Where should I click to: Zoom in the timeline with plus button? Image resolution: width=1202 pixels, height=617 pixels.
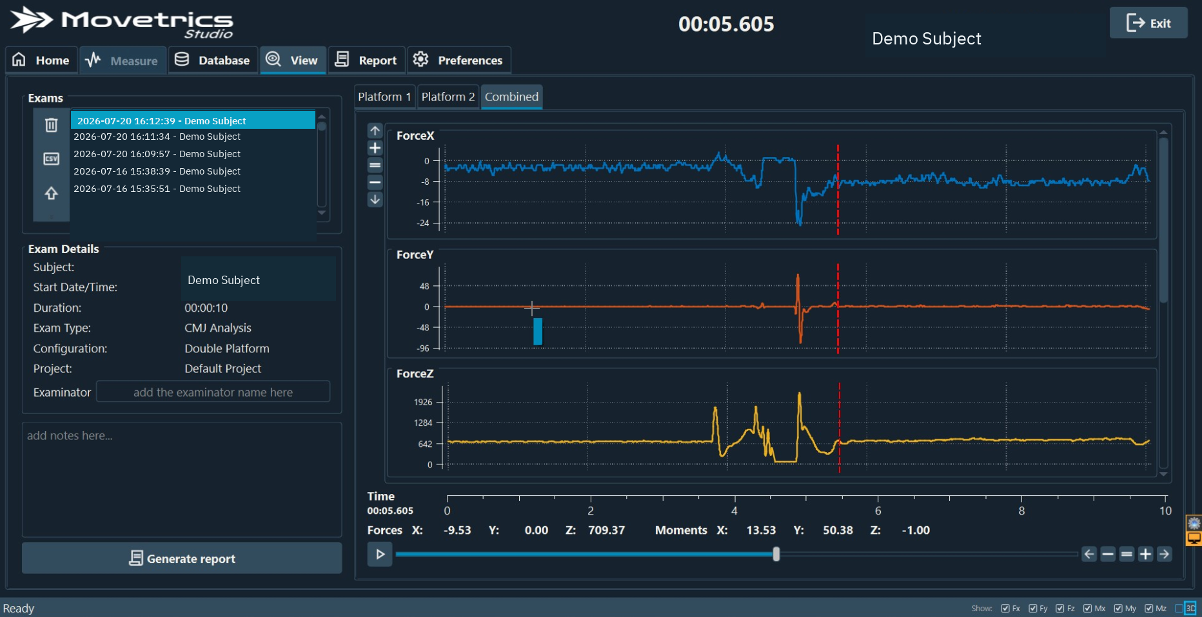(x=1145, y=554)
